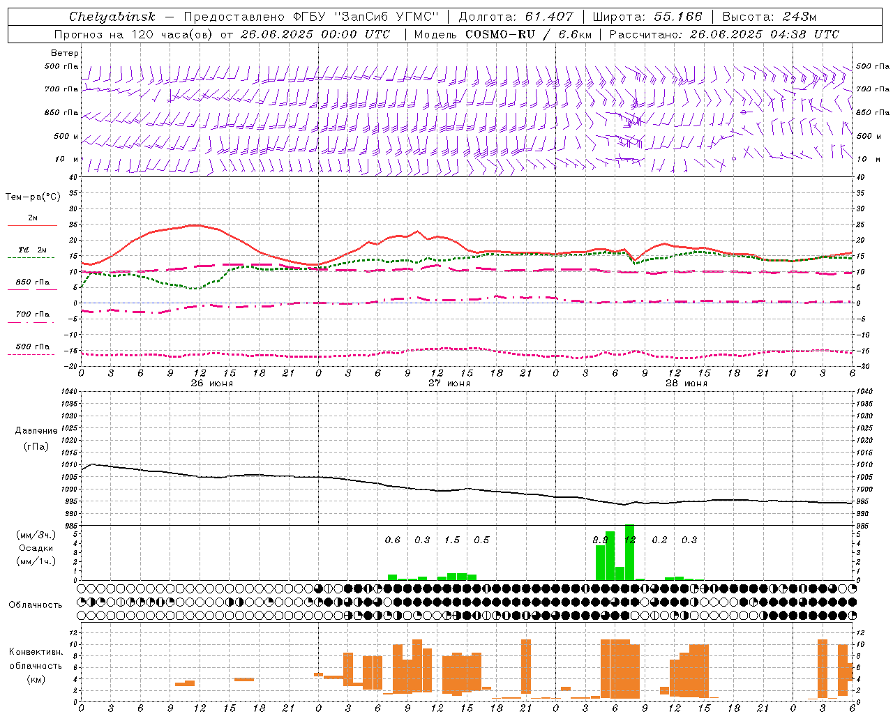Click the 'Широта: 55.166' header value
The height and width of the screenshot is (714, 893).
pos(647,17)
